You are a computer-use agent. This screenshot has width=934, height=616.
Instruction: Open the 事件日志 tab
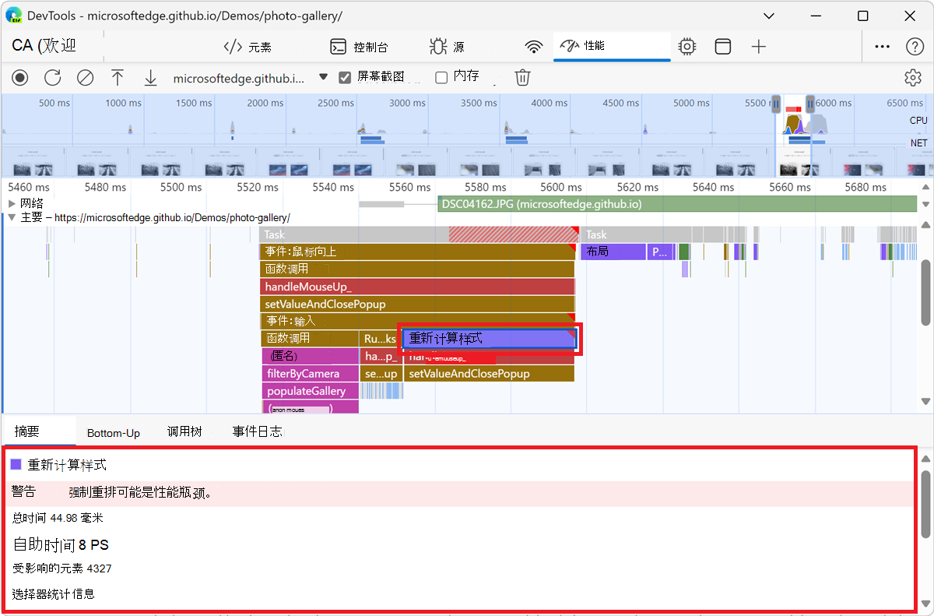[x=257, y=431]
